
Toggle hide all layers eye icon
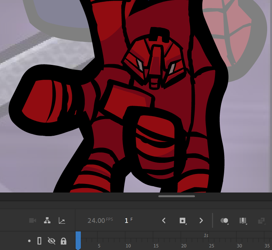(52, 241)
